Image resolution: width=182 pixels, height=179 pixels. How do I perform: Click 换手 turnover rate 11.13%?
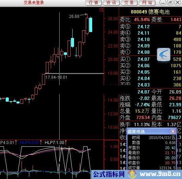[x=142, y=124]
